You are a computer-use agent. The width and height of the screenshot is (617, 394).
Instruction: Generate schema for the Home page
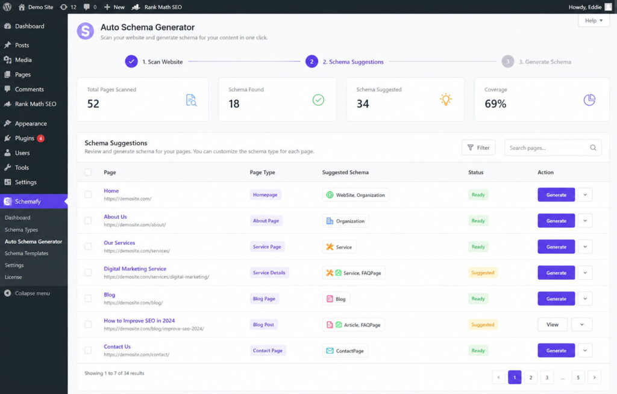556,195
